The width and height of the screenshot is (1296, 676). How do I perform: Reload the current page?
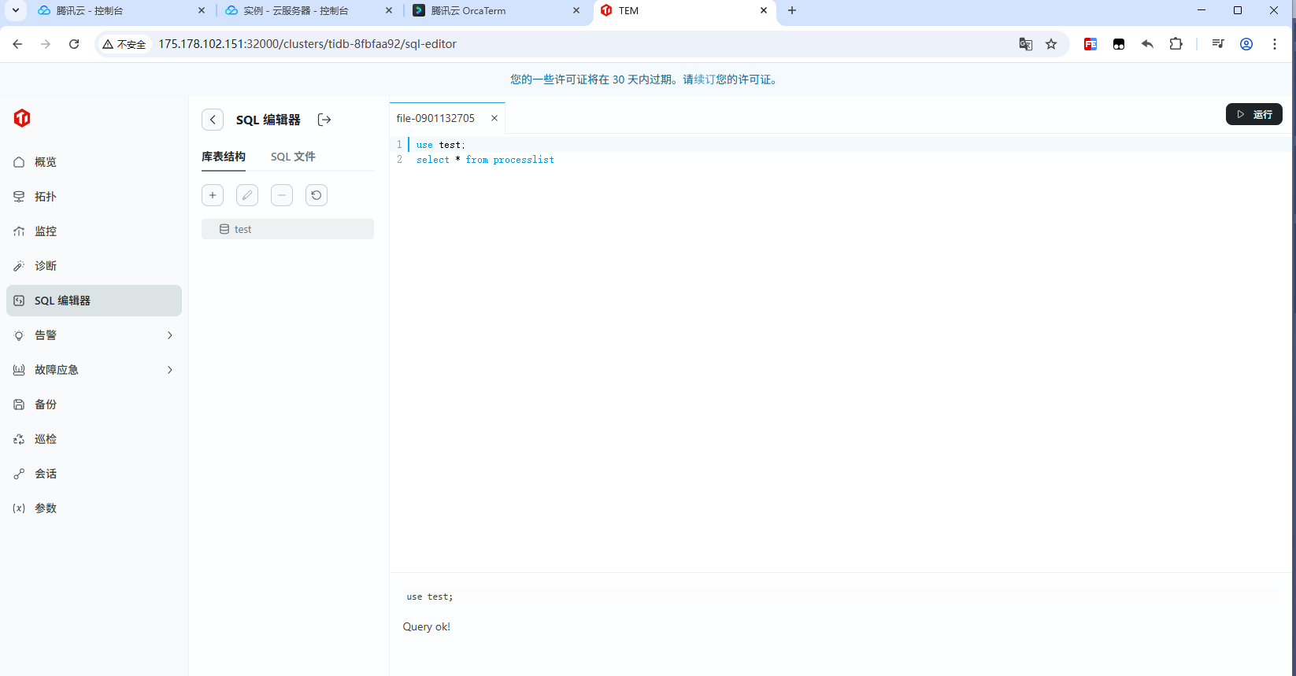[x=74, y=44]
